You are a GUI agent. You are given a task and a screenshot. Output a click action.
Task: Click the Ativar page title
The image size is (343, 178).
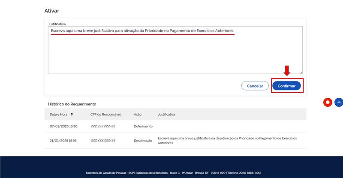click(52, 10)
